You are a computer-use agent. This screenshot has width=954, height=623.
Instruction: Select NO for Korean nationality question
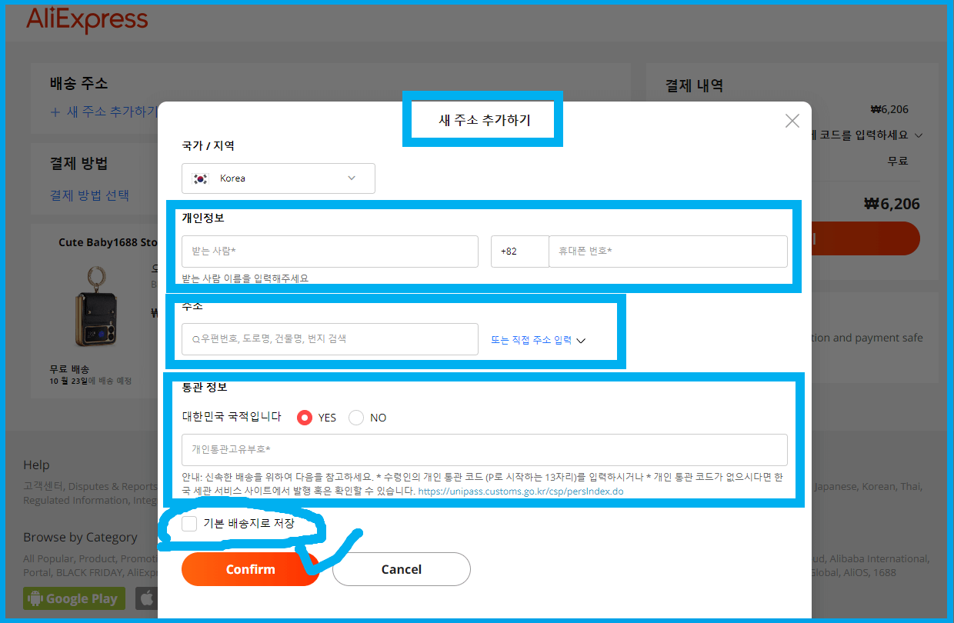(x=355, y=418)
